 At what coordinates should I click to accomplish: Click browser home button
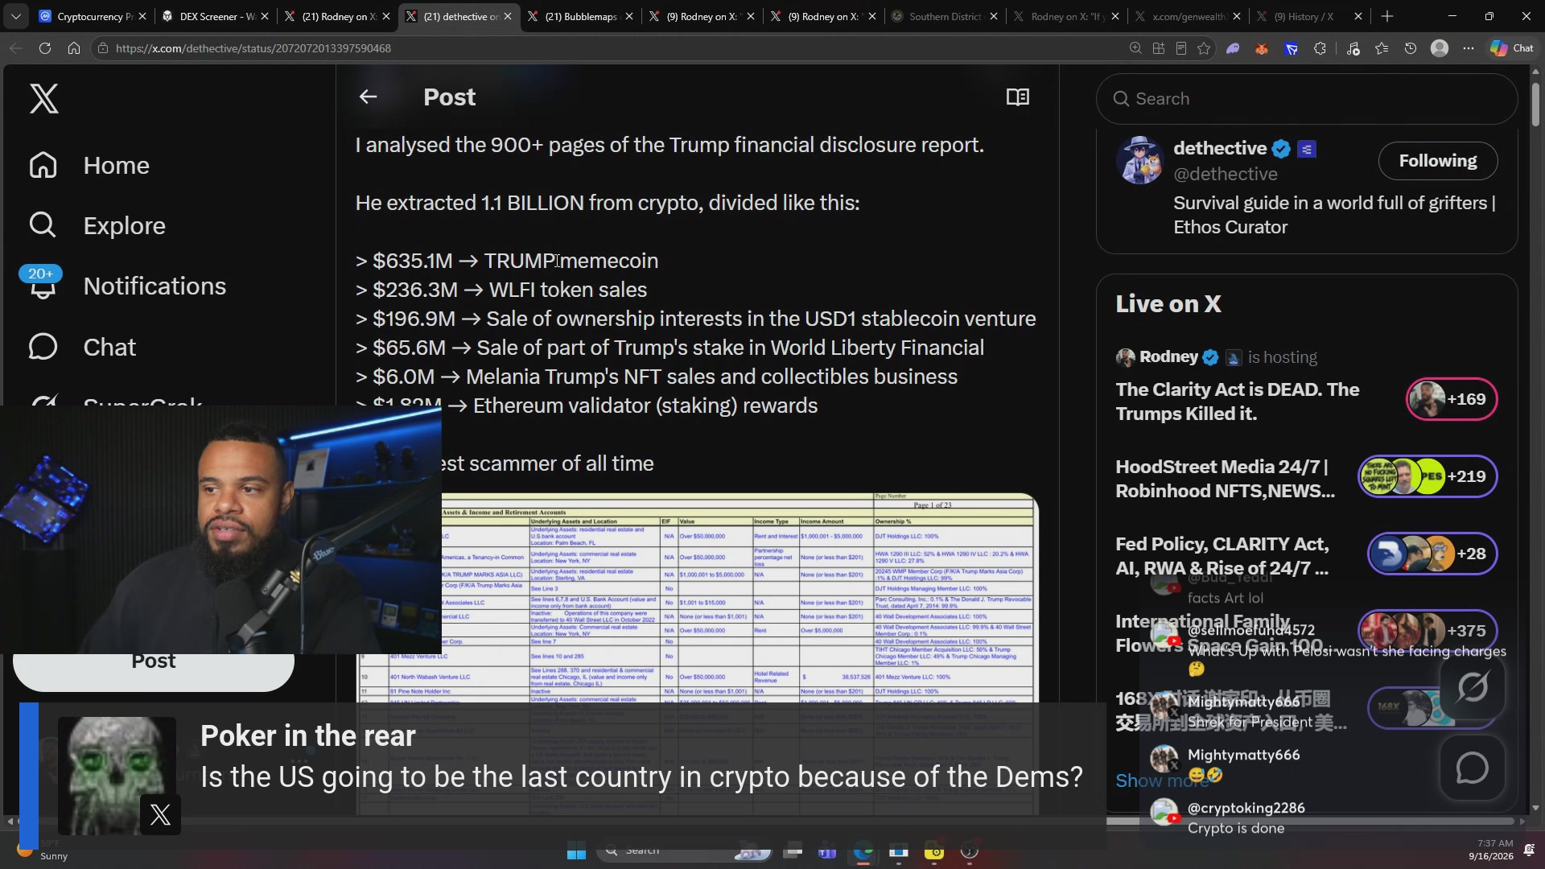pos(74,48)
